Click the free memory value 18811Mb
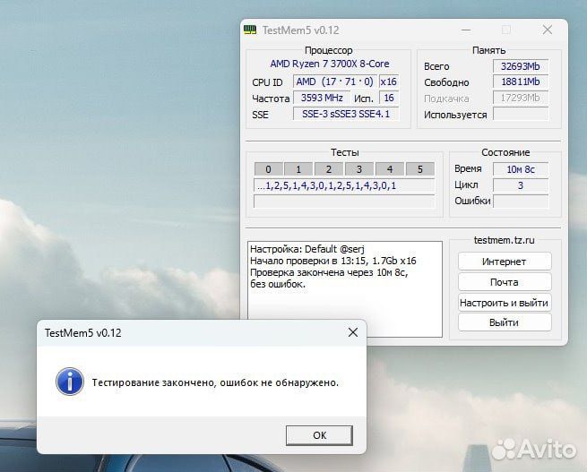Image resolution: width=587 pixels, height=472 pixels. (521, 82)
